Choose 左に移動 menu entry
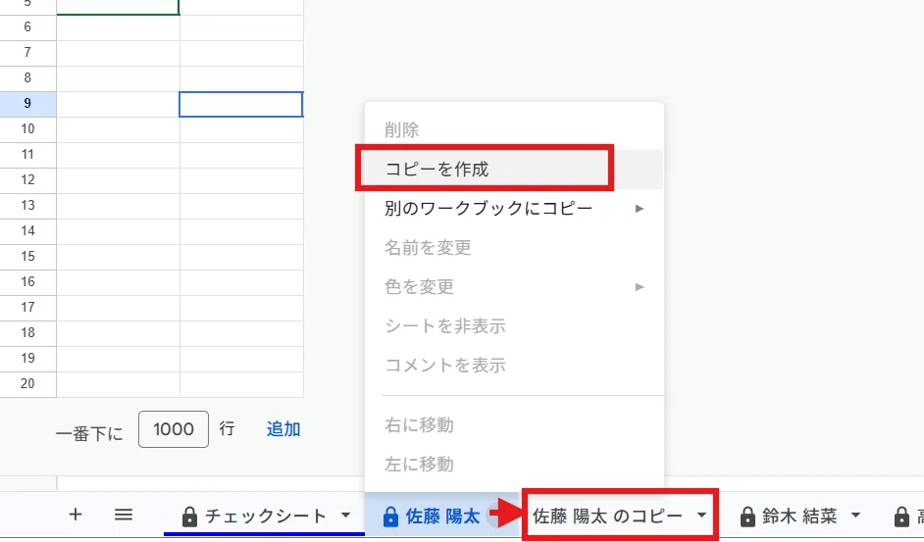The width and height of the screenshot is (924, 542). point(514,465)
